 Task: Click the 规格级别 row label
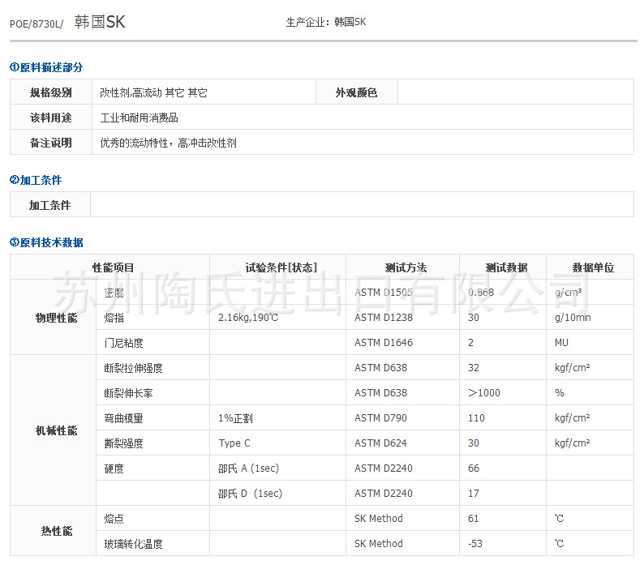pyautogui.click(x=51, y=92)
